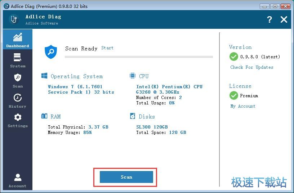Open the Scan sidebar tab

pyautogui.click(x=18, y=81)
